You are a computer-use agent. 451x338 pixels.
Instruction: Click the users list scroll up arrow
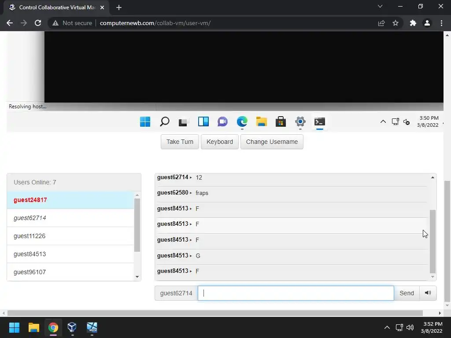coord(137,195)
